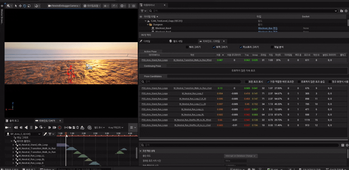Play recording in reverse

(26, 127)
